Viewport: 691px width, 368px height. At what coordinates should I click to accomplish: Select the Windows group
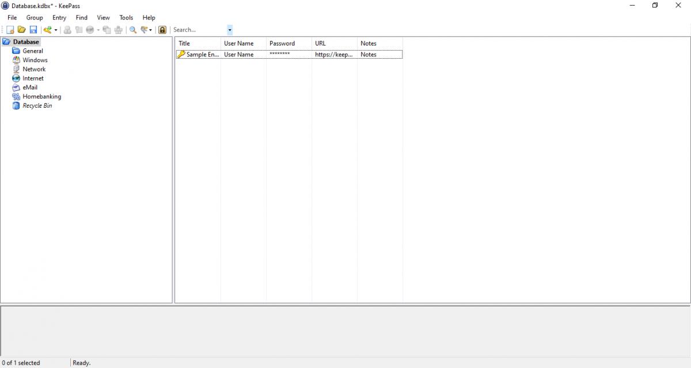click(35, 60)
